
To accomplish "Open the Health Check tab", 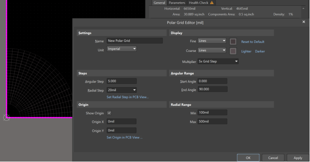I will coord(201,3).
